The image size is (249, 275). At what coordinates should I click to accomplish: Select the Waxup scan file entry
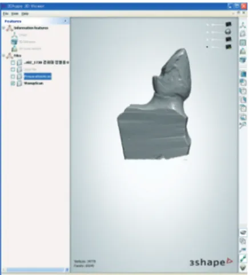pyautogui.click(x=34, y=84)
